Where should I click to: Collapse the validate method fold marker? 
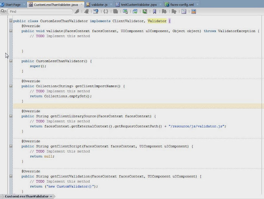(x=11, y=31)
